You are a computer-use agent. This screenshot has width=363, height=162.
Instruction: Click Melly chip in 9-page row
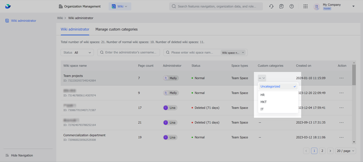[x=171, y=93]
